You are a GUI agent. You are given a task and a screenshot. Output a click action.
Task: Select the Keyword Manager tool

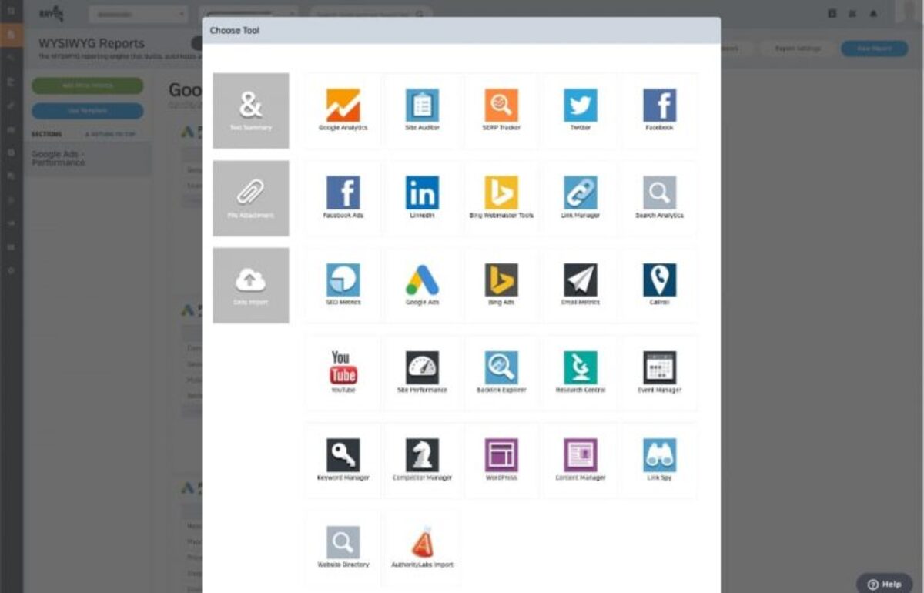(343, 461)
